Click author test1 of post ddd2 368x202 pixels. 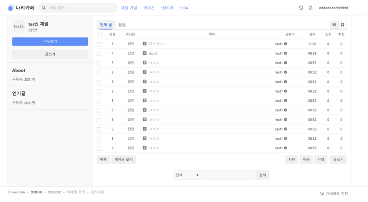click(x=279, y=53)
